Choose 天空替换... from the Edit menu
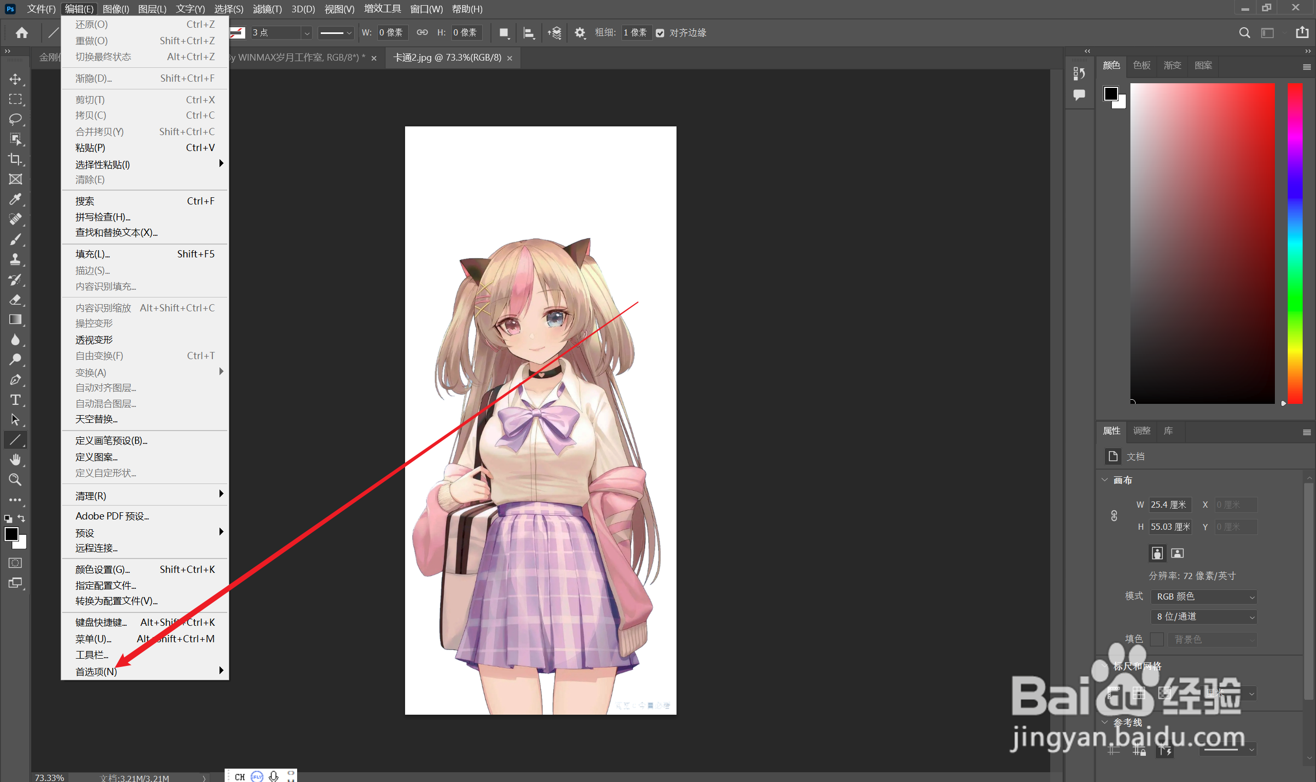This screenshot has width=1316, height=782. coord(145,419)
